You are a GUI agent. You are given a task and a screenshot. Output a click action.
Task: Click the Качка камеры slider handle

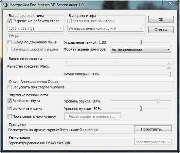point(170,74)
